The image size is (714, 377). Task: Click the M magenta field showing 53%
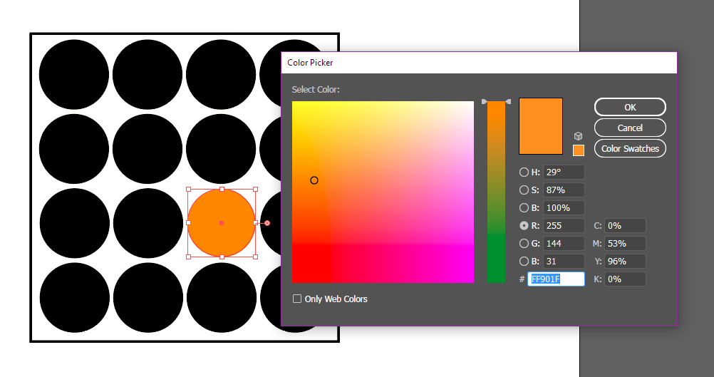625,244
